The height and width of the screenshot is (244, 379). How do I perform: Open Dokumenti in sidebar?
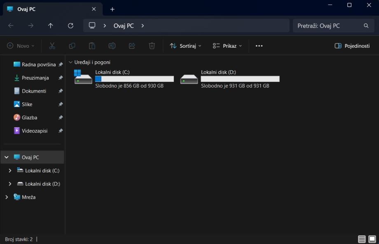click(x=30, y=91)
